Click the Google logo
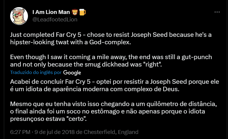The height and width of the screenshot is (139, 228). (72, 72)
